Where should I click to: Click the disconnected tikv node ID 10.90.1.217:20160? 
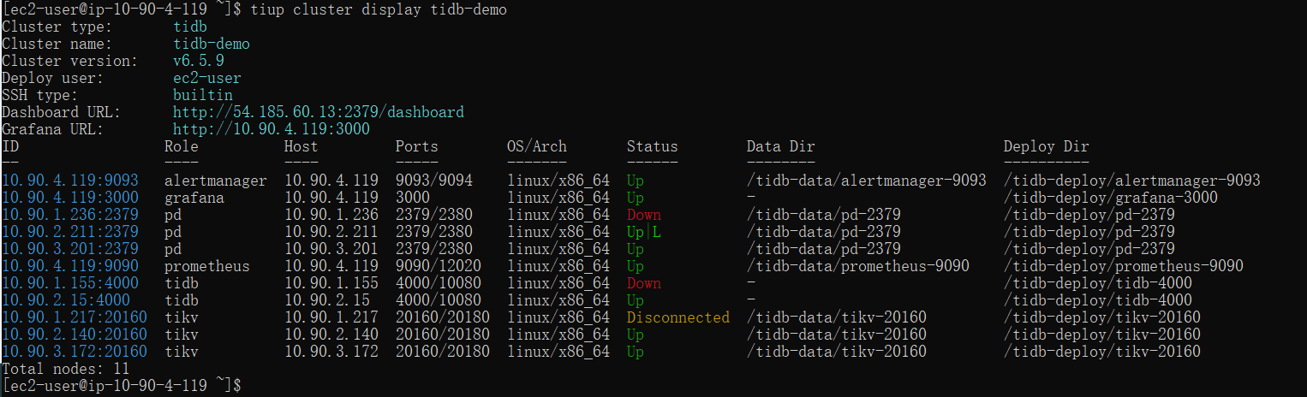pos(74,317)
